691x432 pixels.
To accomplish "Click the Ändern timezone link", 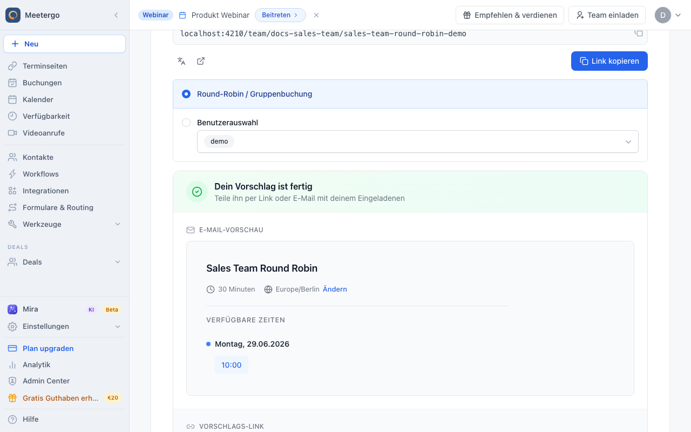I will (x=335, y=289).
